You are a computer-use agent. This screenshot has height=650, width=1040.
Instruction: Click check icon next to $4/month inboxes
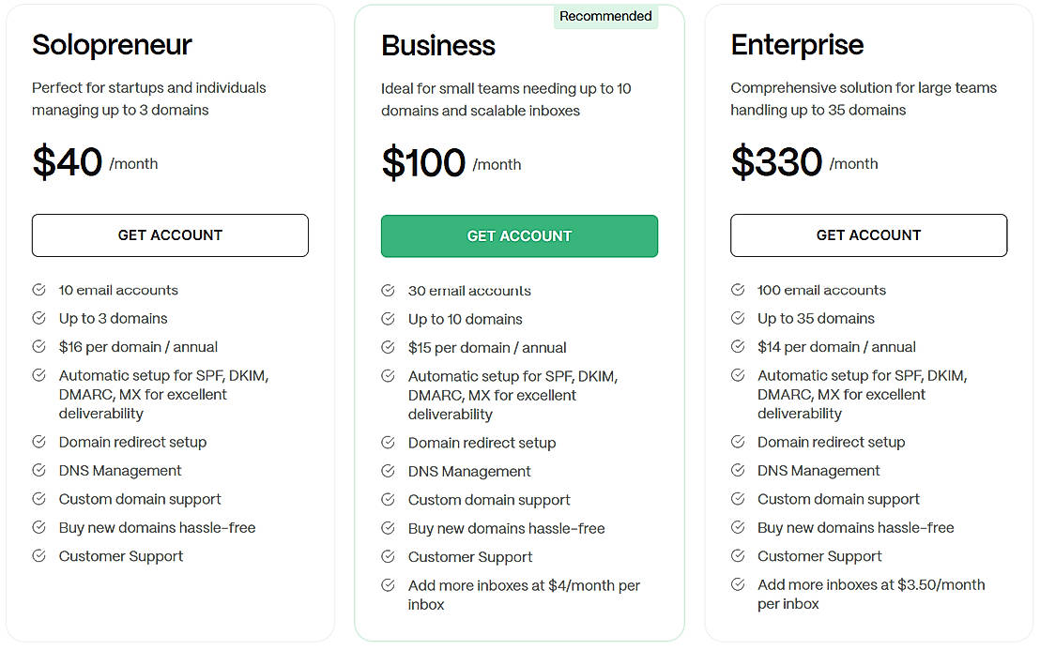pos(388,585)
